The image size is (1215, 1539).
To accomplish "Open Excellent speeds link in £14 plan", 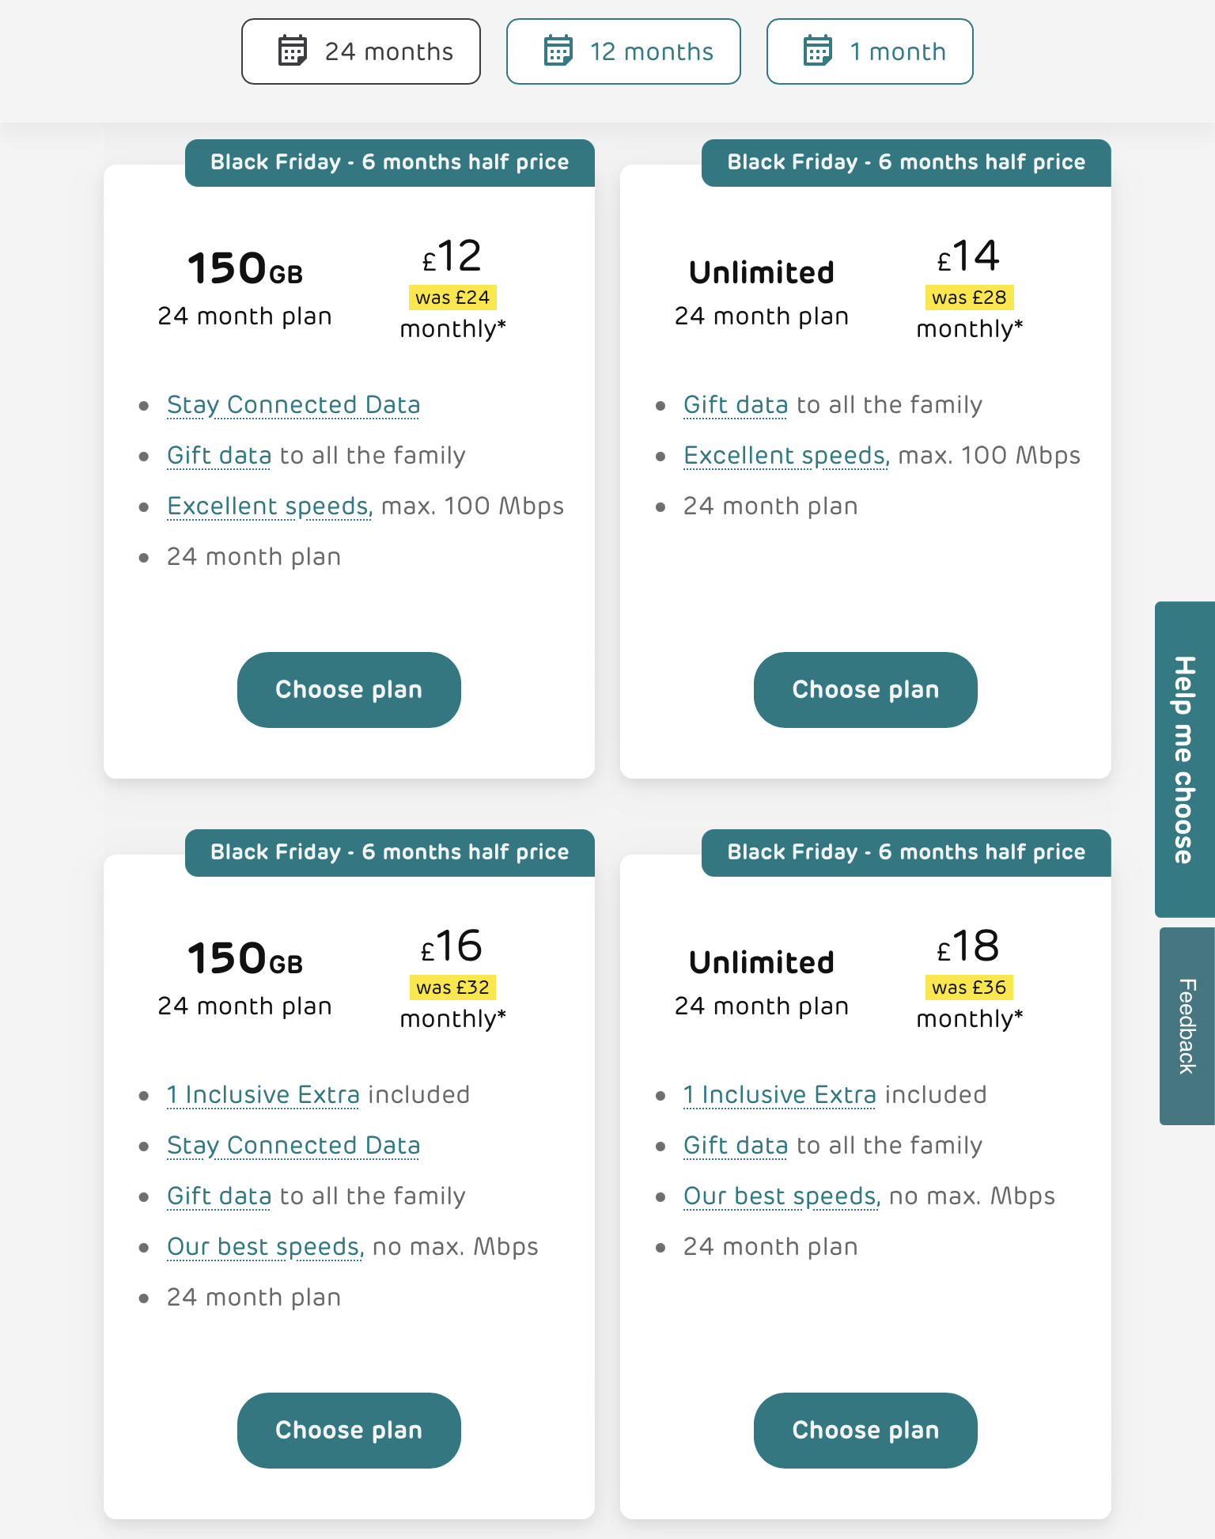I will tap(786, 456).
